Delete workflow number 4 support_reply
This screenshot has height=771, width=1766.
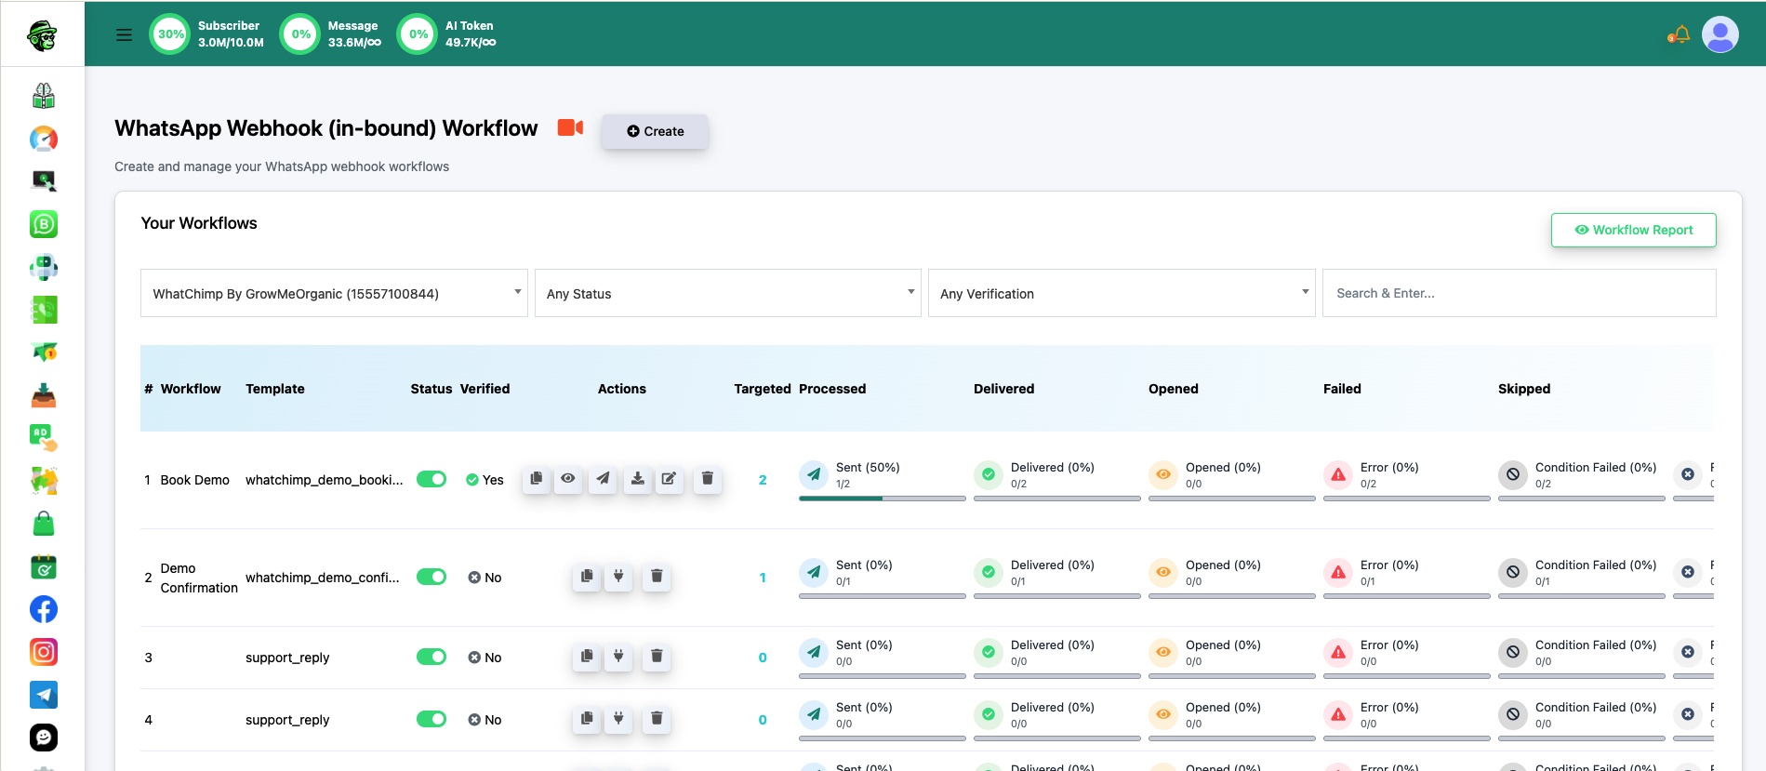point(657,719)
